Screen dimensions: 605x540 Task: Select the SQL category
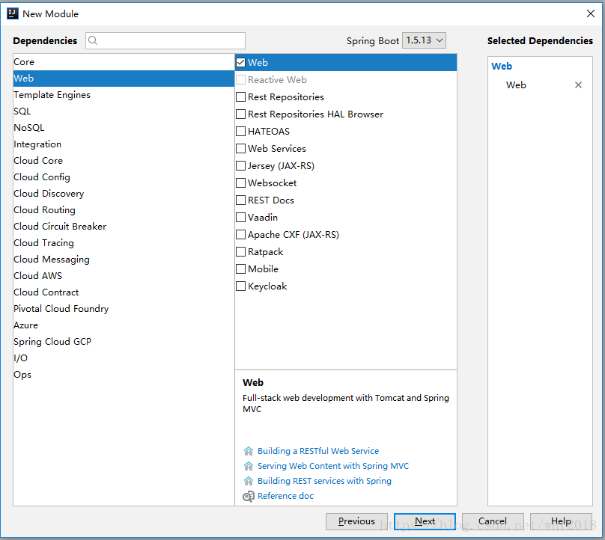click(x=124, y=111)
